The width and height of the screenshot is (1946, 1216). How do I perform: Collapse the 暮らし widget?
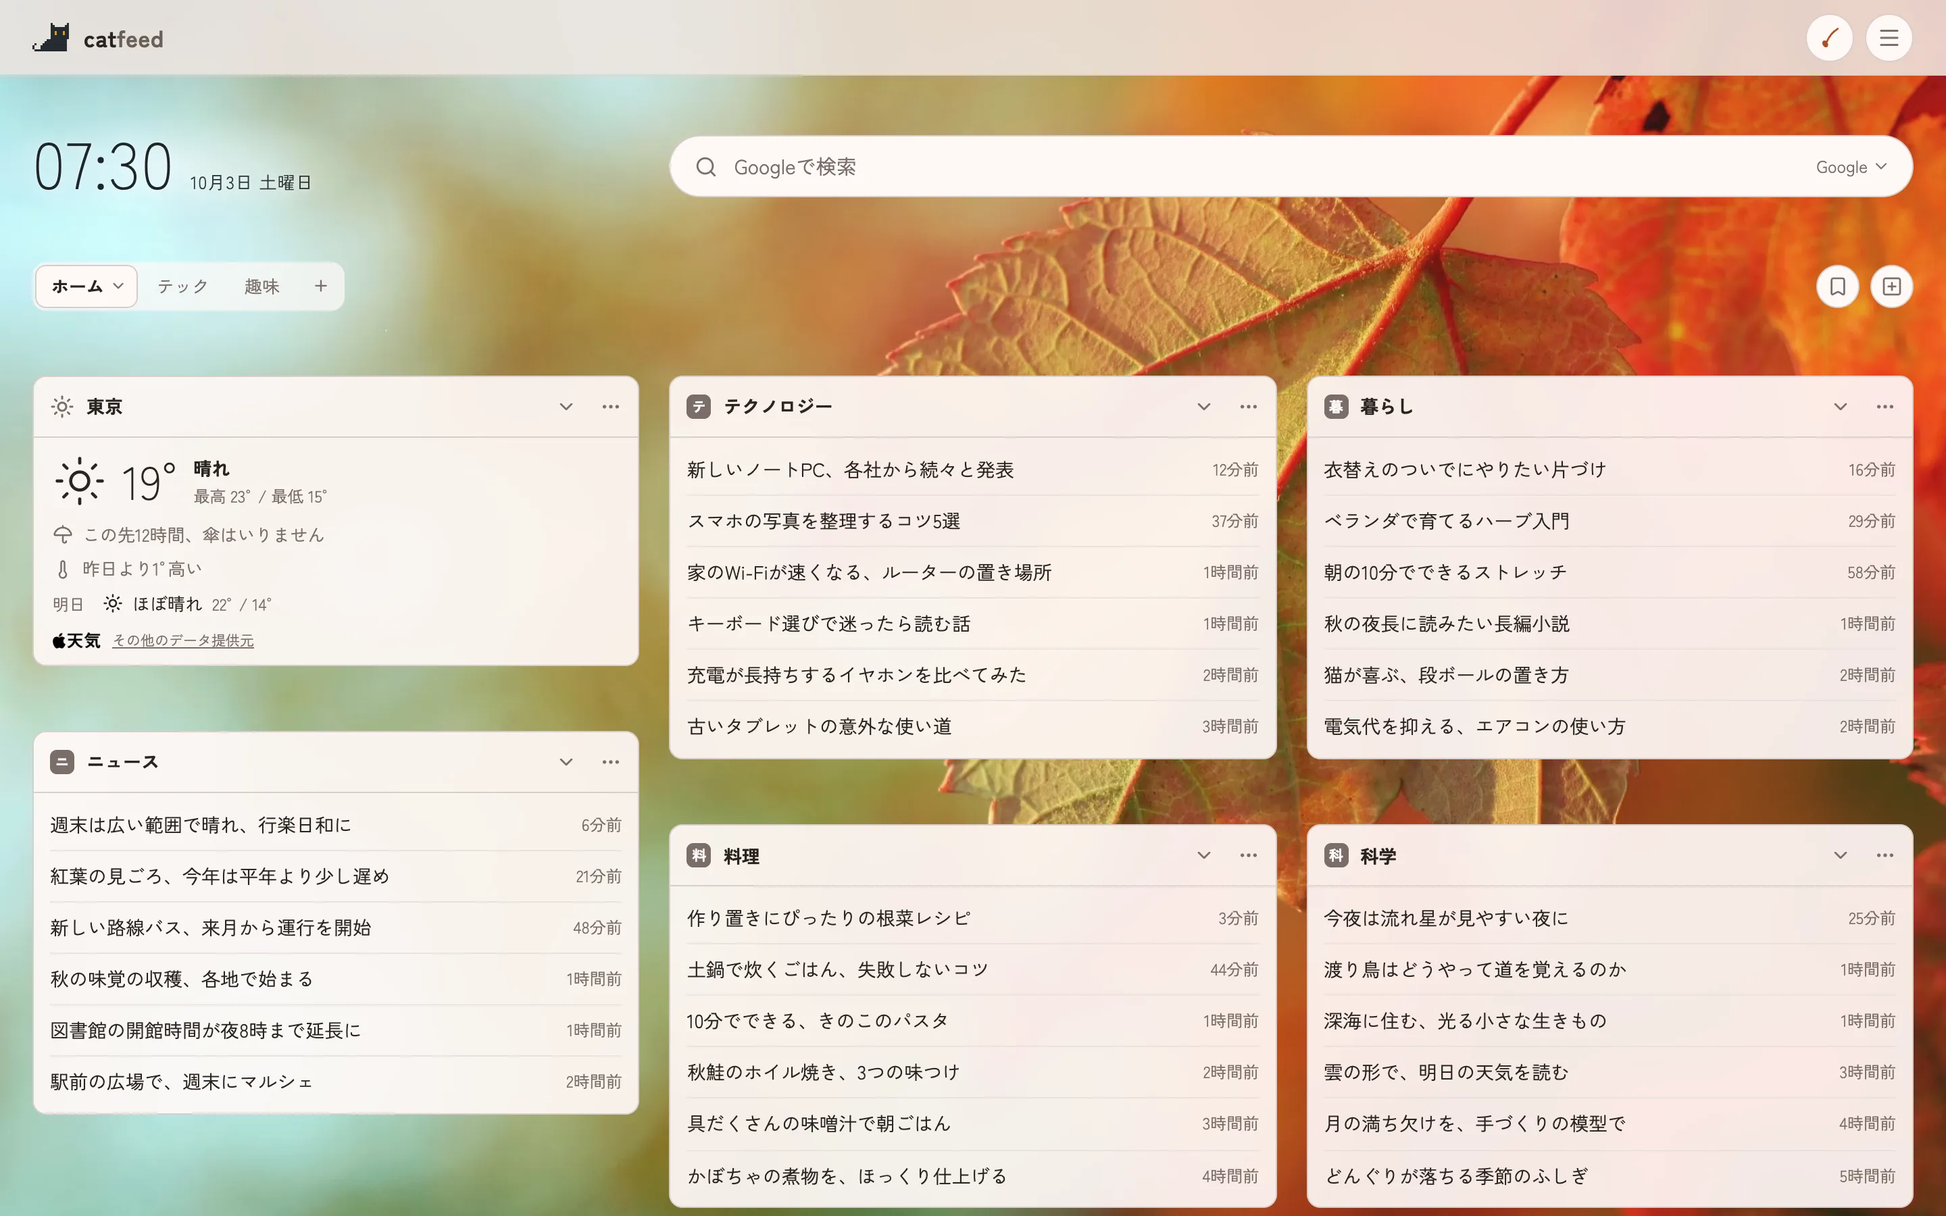click(x=1840, y=406)
